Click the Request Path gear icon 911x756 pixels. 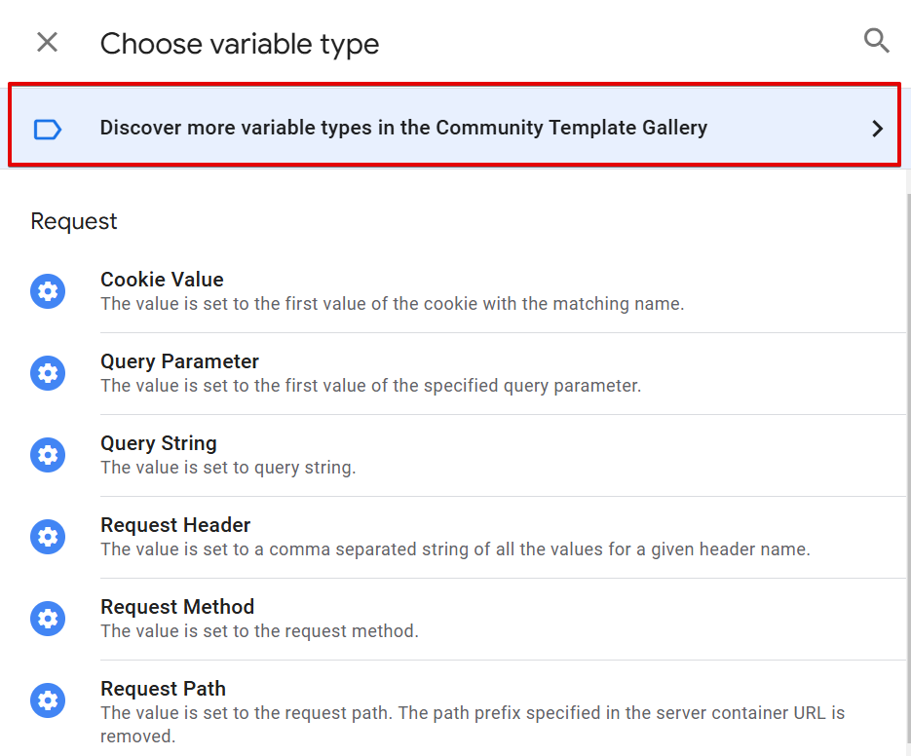click(x=48, y=700)
